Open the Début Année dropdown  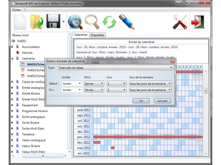(72, 83)
